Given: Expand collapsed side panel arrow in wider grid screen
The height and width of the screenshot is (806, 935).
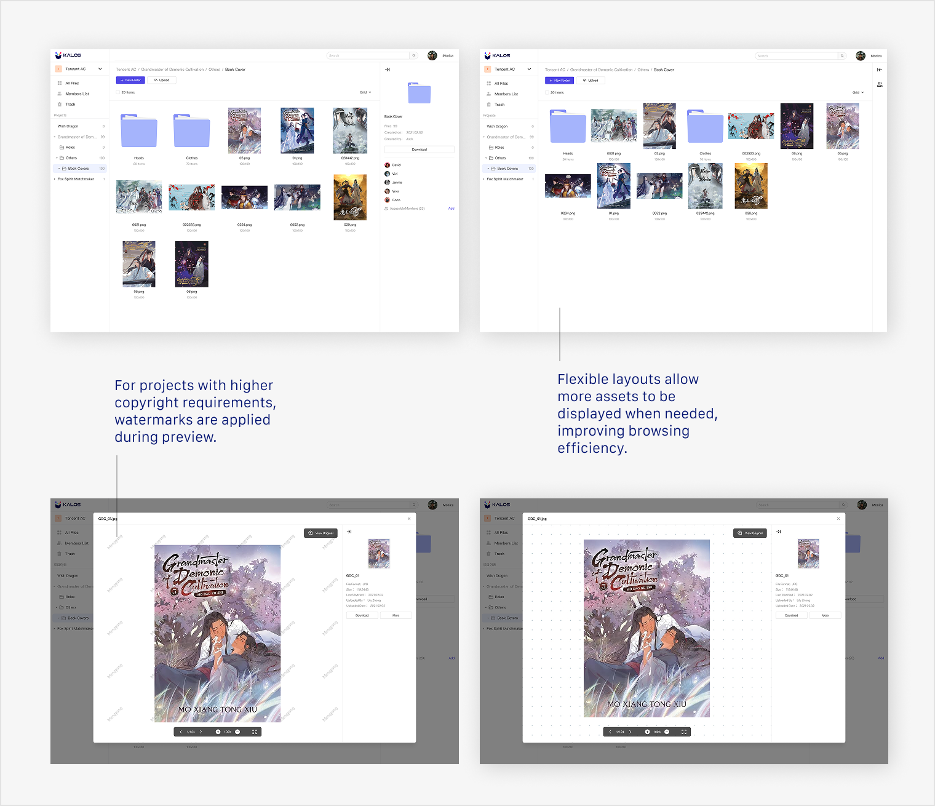Looking at the screenshot, I should [880, 70].
